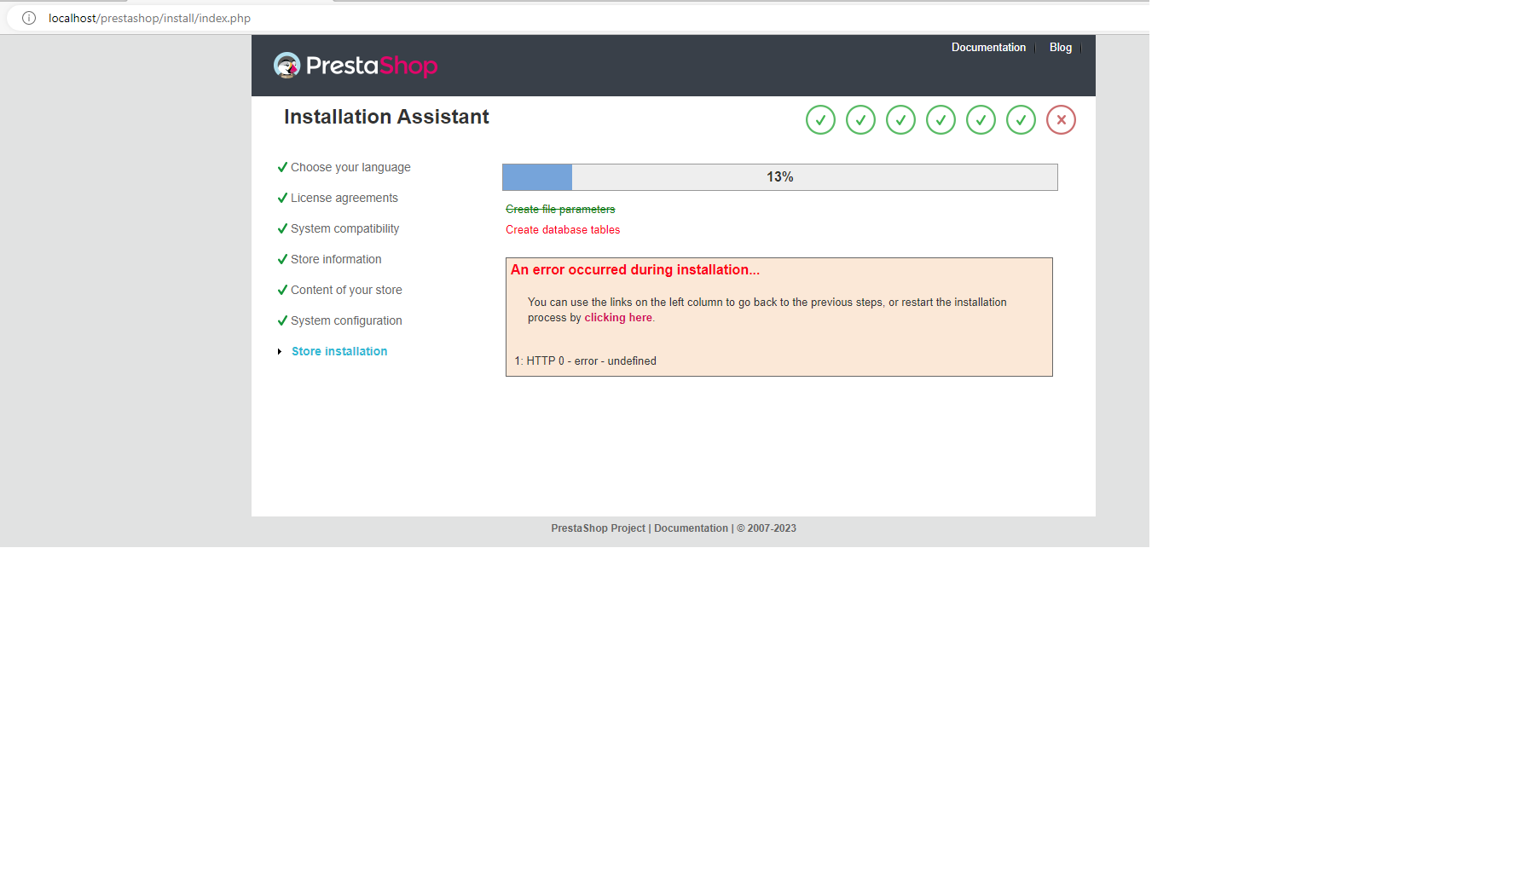Click the first green check step indicator
The image size is (1528, 871).
(x=820, y=120)
